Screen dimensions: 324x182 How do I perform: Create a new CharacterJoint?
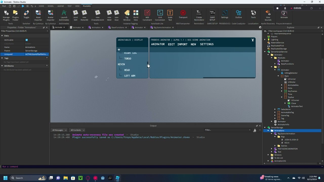point(98,16)
